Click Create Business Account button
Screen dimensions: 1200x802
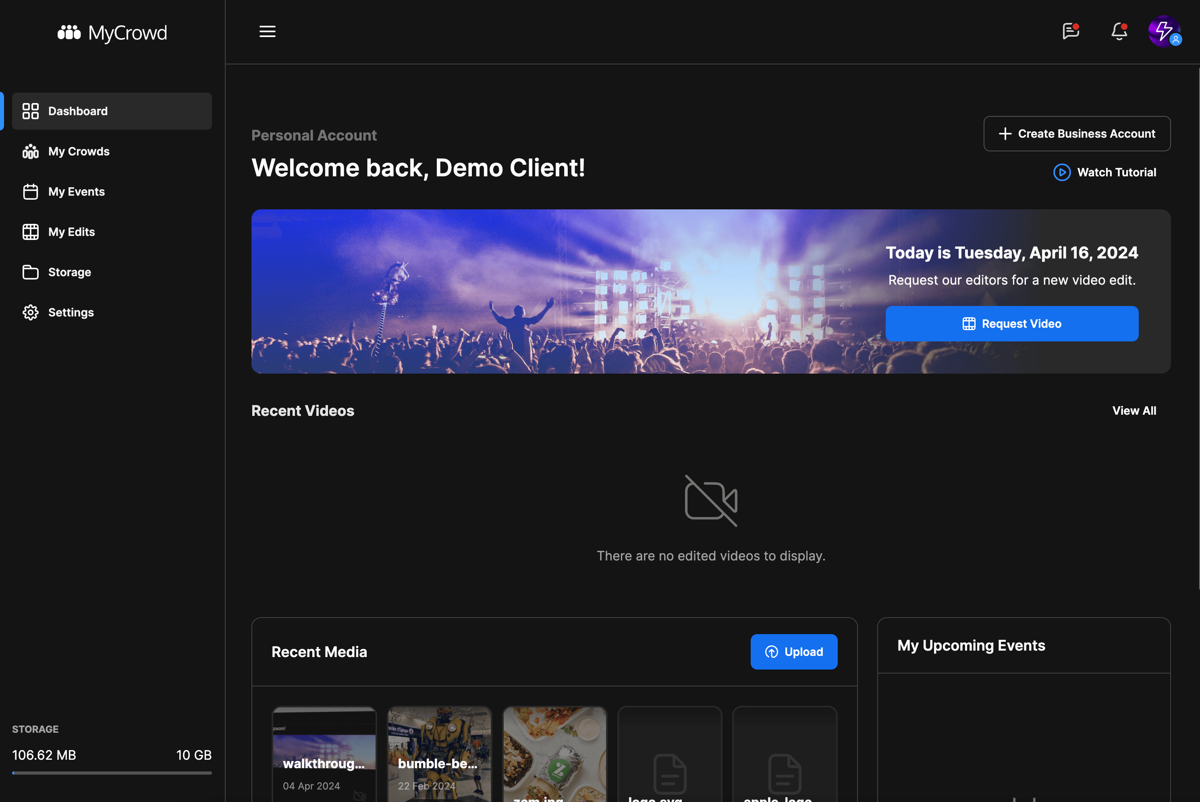[x=1077, y=134]
